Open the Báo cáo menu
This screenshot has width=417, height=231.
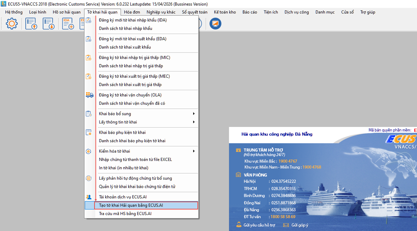[250, 12]
